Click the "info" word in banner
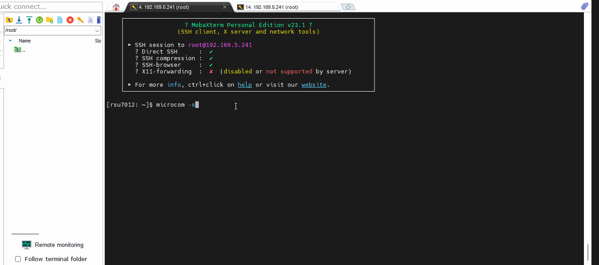This screenshot has height=265, width=599. (174, 84)
